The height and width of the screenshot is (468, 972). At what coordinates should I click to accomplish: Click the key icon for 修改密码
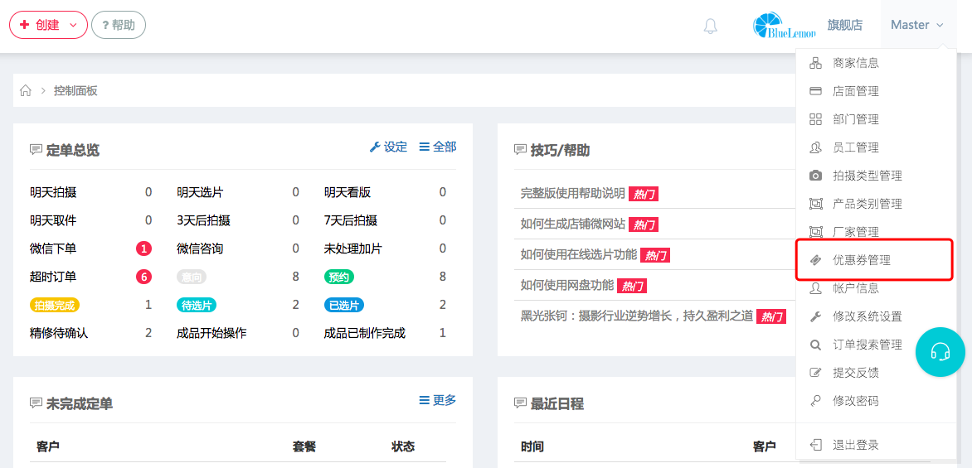click(x=815, y=401)
